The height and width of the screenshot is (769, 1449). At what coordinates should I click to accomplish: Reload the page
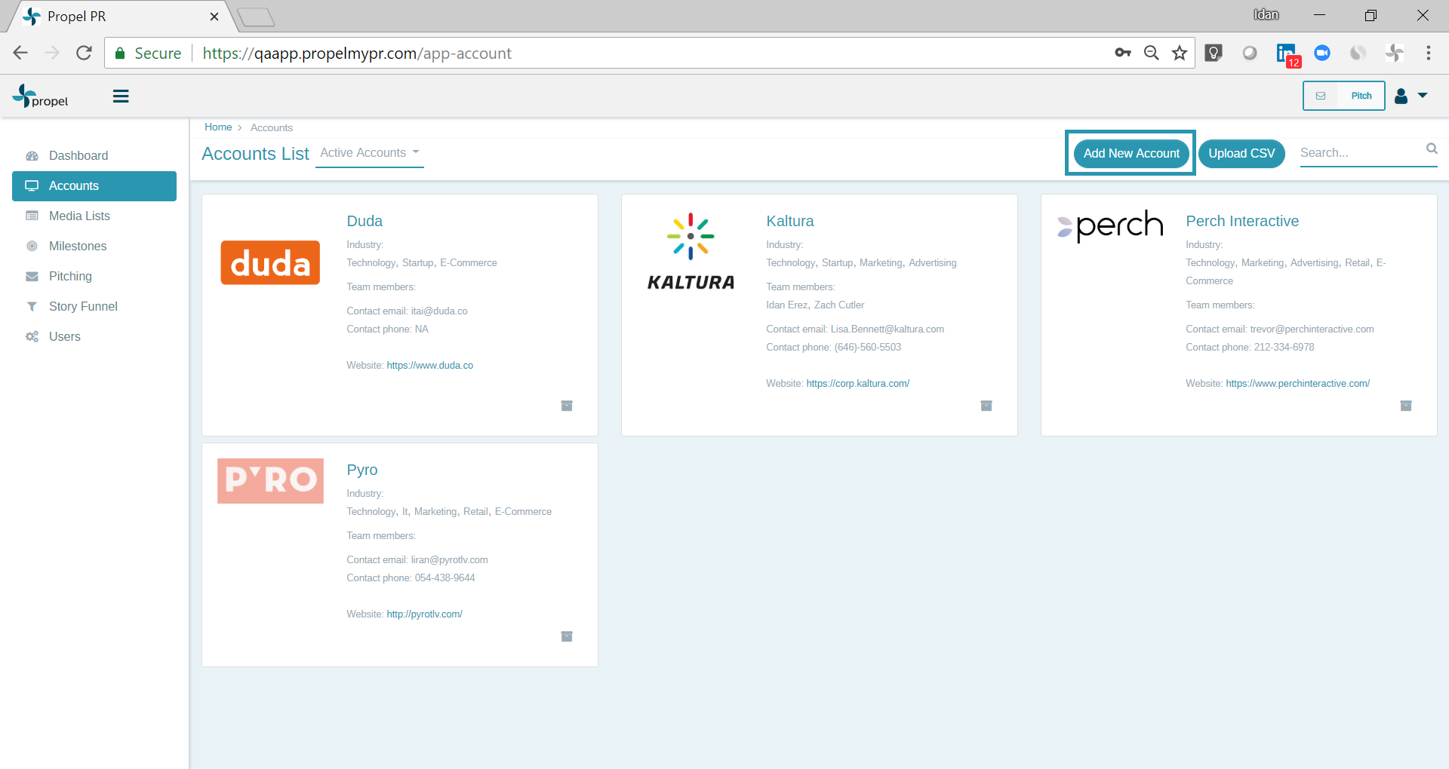tap(84, 53)
